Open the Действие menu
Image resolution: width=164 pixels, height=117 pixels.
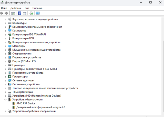point(16,8)
